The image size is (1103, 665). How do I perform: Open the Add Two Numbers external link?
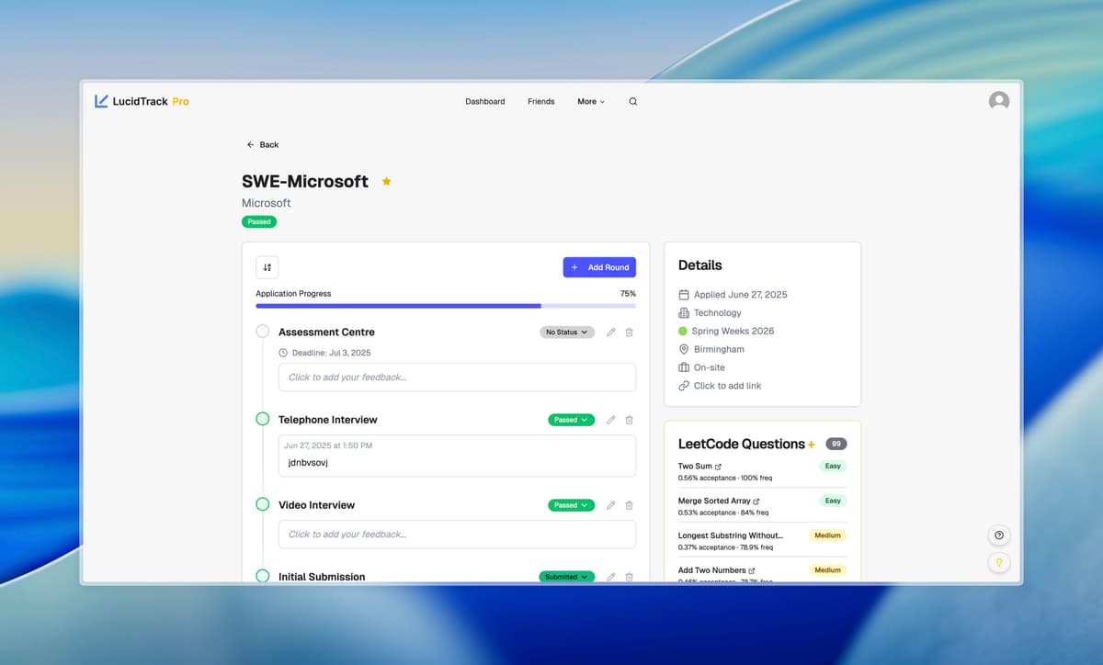(x=752, y=570)
